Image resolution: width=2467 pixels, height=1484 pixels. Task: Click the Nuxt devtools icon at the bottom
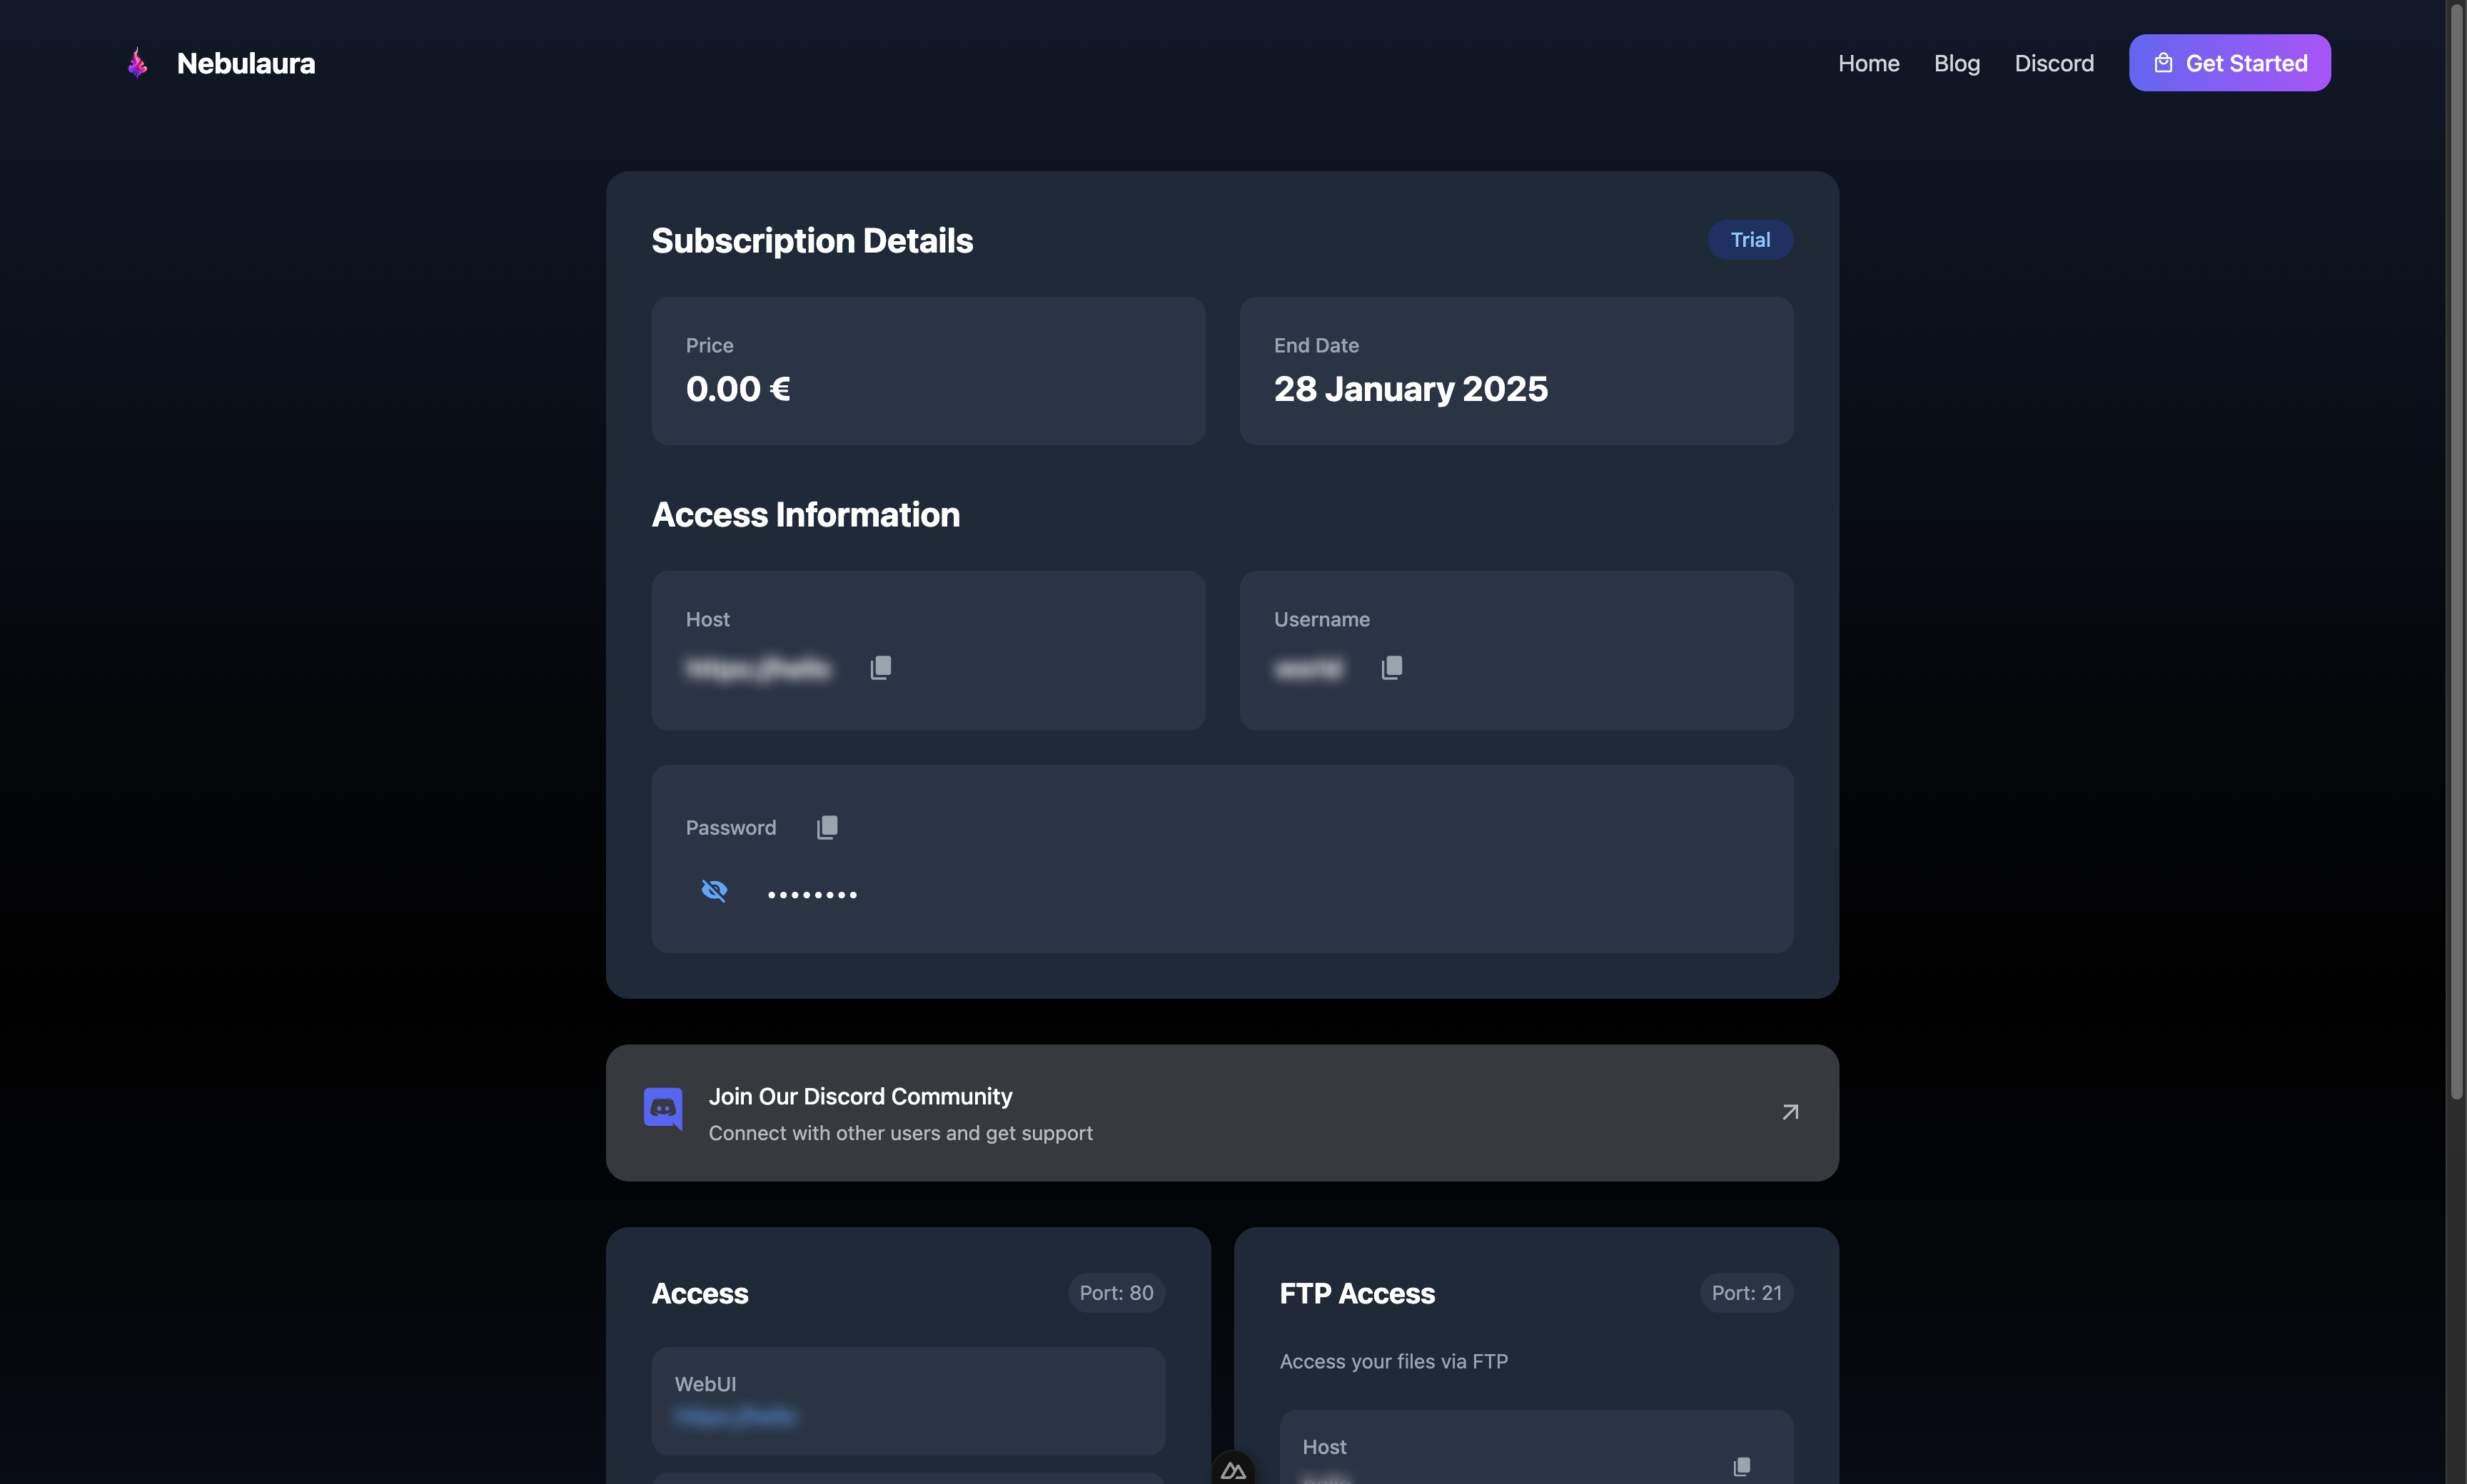[1233, 1470]
